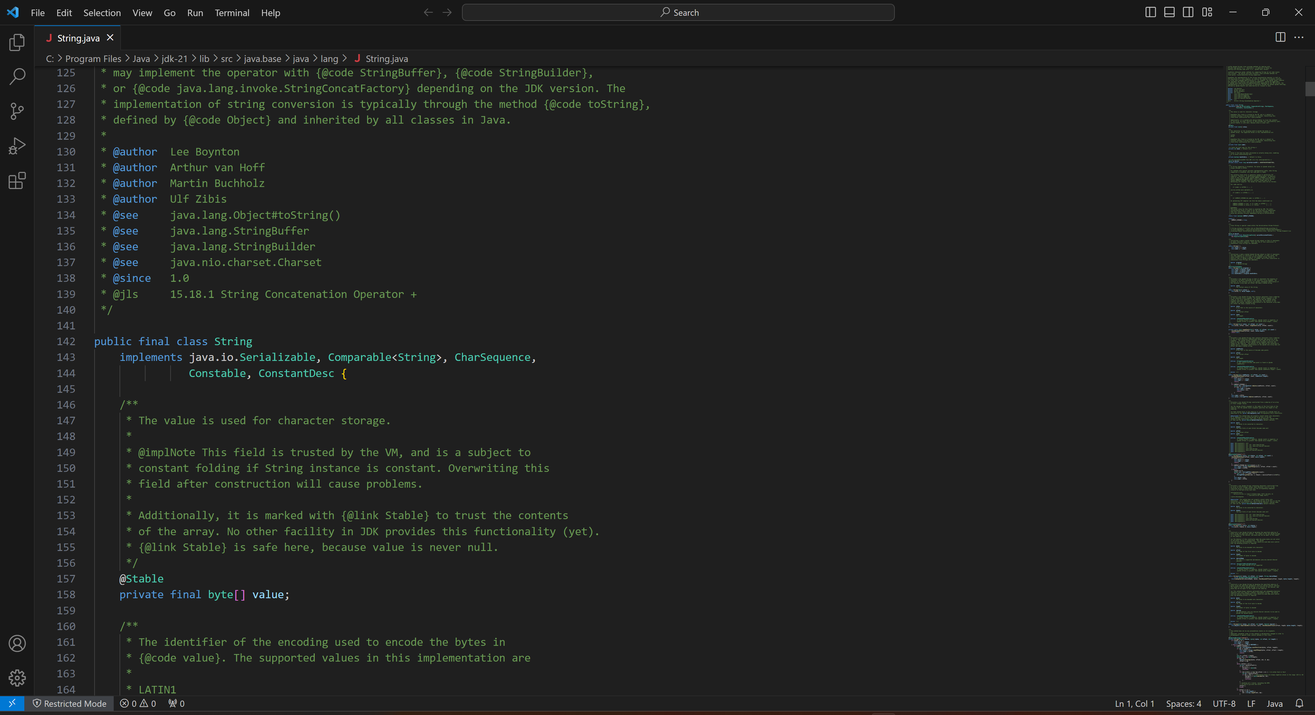Viewport: 1315px width, 715px height.
Task: Click 'java.nio.charset.Charset' on line 137
Action: click(246, 262)
